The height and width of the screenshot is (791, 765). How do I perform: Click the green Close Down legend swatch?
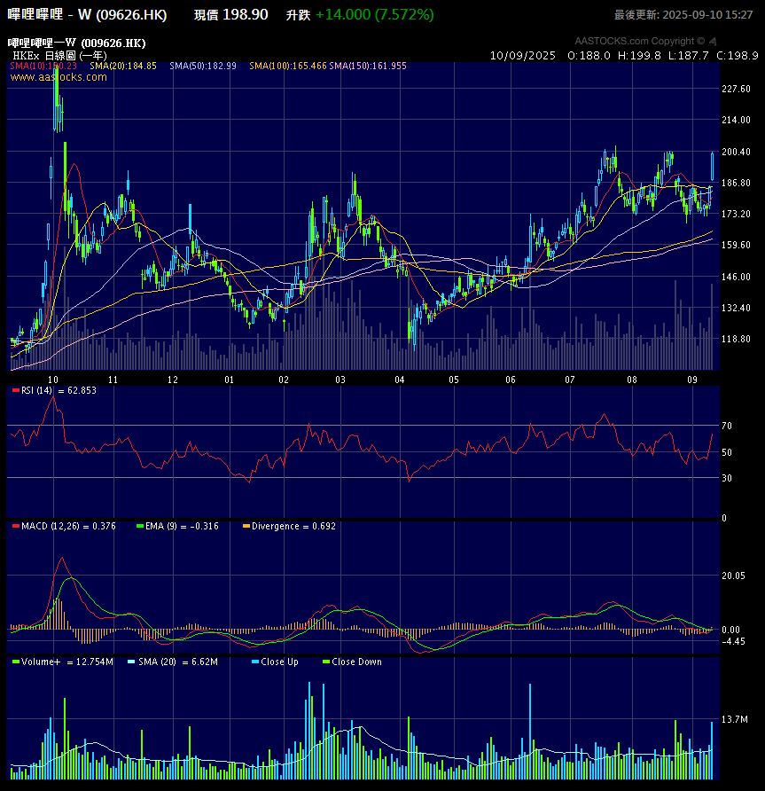(326, 662)
